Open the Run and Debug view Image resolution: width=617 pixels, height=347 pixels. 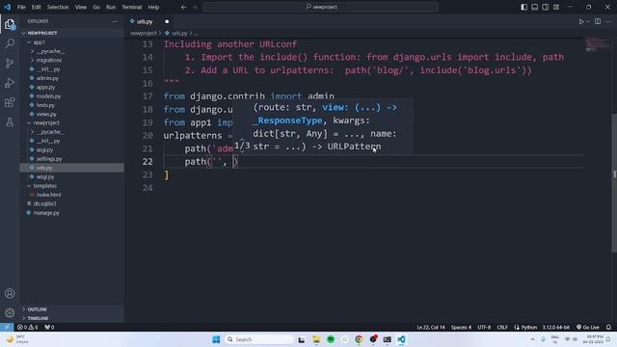click(x=10, y=83)
